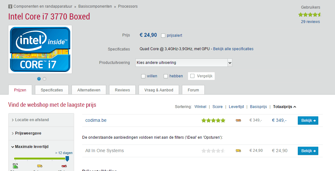This screenshot has width=335, height=171.
Task: Expand the 'Locatie en afstand' filter
Action: click(x=32, y=120)
